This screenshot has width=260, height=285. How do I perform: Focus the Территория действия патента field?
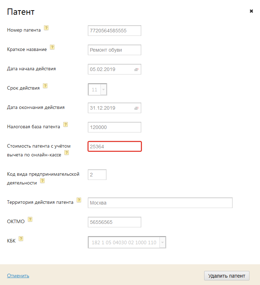click(160, 203)
